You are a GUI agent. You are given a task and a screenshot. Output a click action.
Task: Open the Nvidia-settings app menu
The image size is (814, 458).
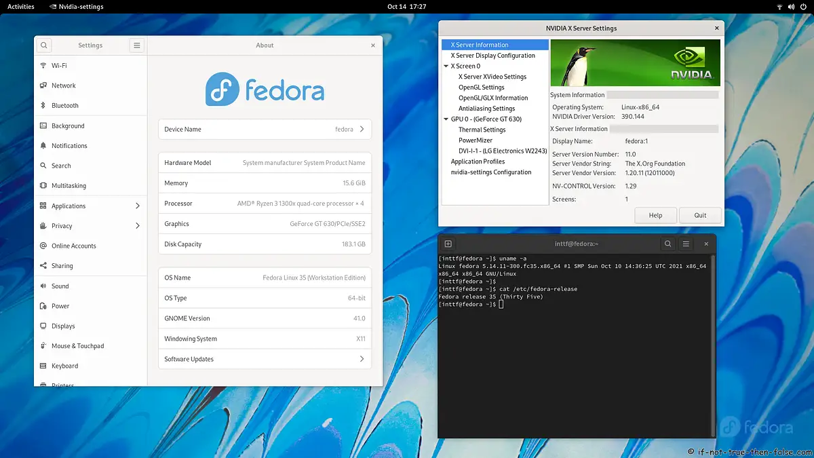tap(77, 6)
